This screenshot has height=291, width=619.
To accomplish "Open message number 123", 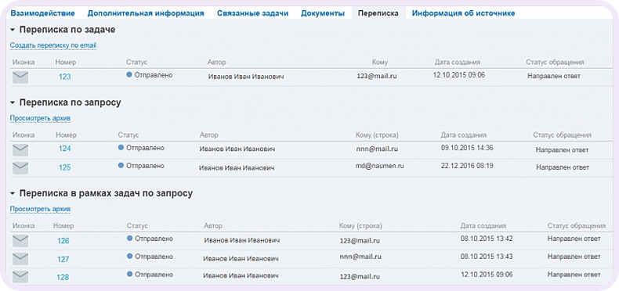I will click(65, 77).
